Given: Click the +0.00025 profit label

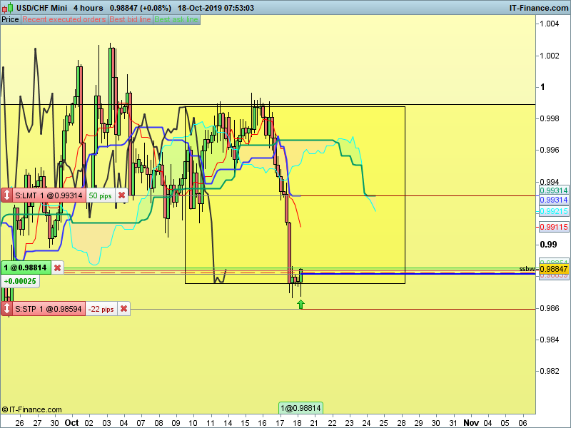Looking at the screenshot, I should (20, 281).
